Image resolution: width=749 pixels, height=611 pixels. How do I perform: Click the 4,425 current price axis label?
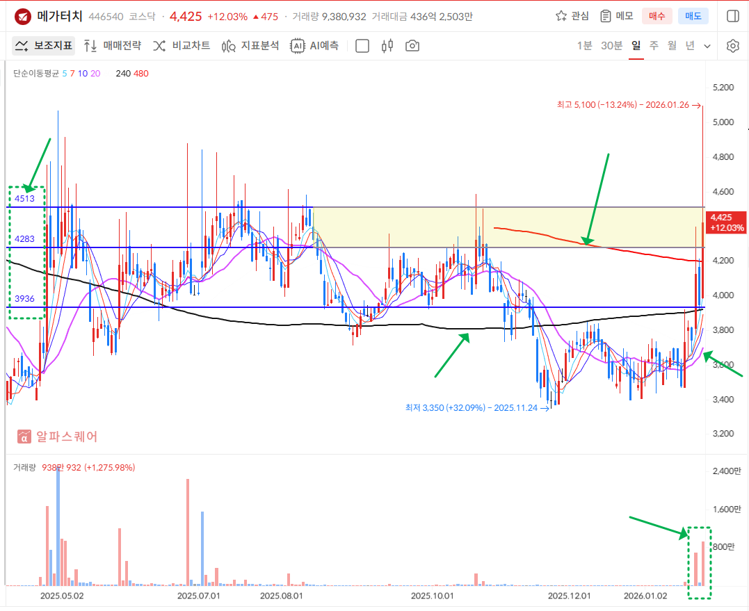(726, 222)
